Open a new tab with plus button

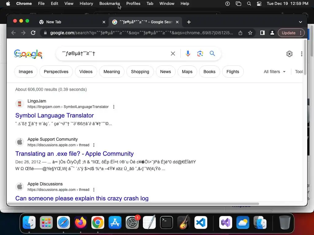[x=189, y=22]
